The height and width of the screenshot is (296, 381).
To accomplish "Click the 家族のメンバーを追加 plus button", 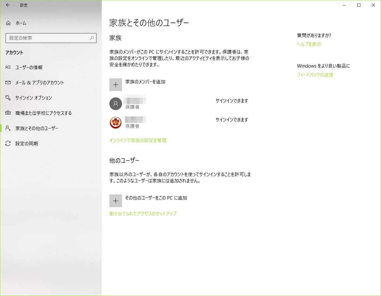I will (116, 85).
